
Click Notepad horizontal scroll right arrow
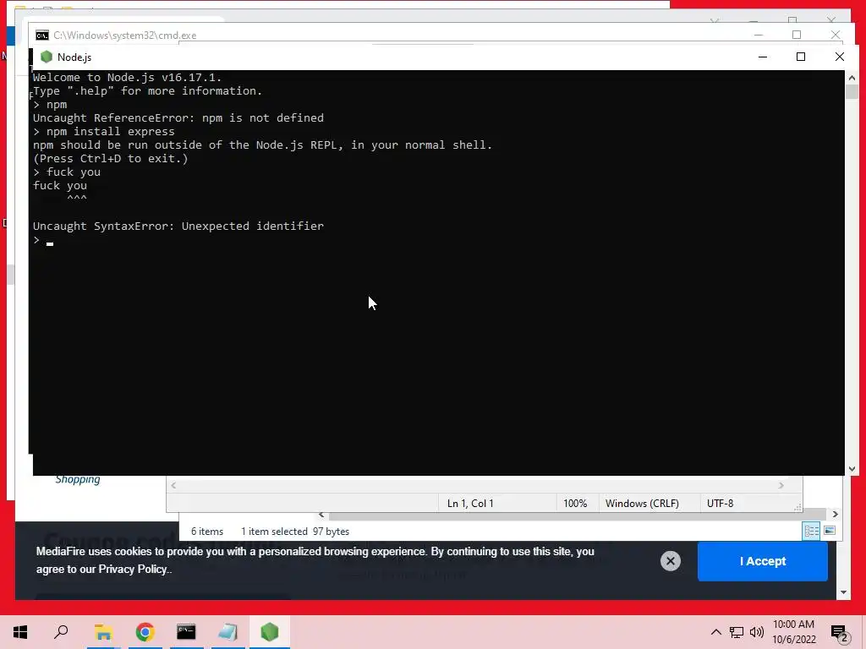781,486
